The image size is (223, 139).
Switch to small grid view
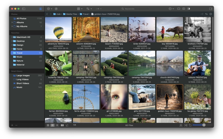(48, 125)
